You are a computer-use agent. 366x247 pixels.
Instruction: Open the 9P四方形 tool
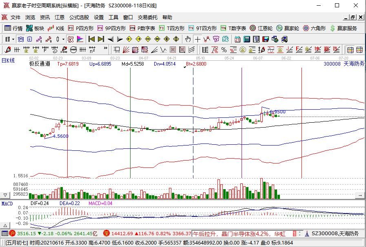coord(111,29)
